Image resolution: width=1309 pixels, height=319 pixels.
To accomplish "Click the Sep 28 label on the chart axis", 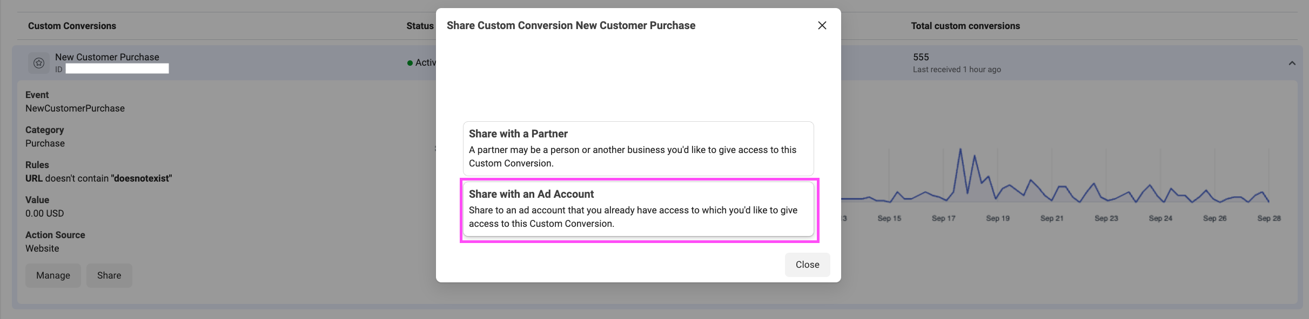I will (1269, 218).
